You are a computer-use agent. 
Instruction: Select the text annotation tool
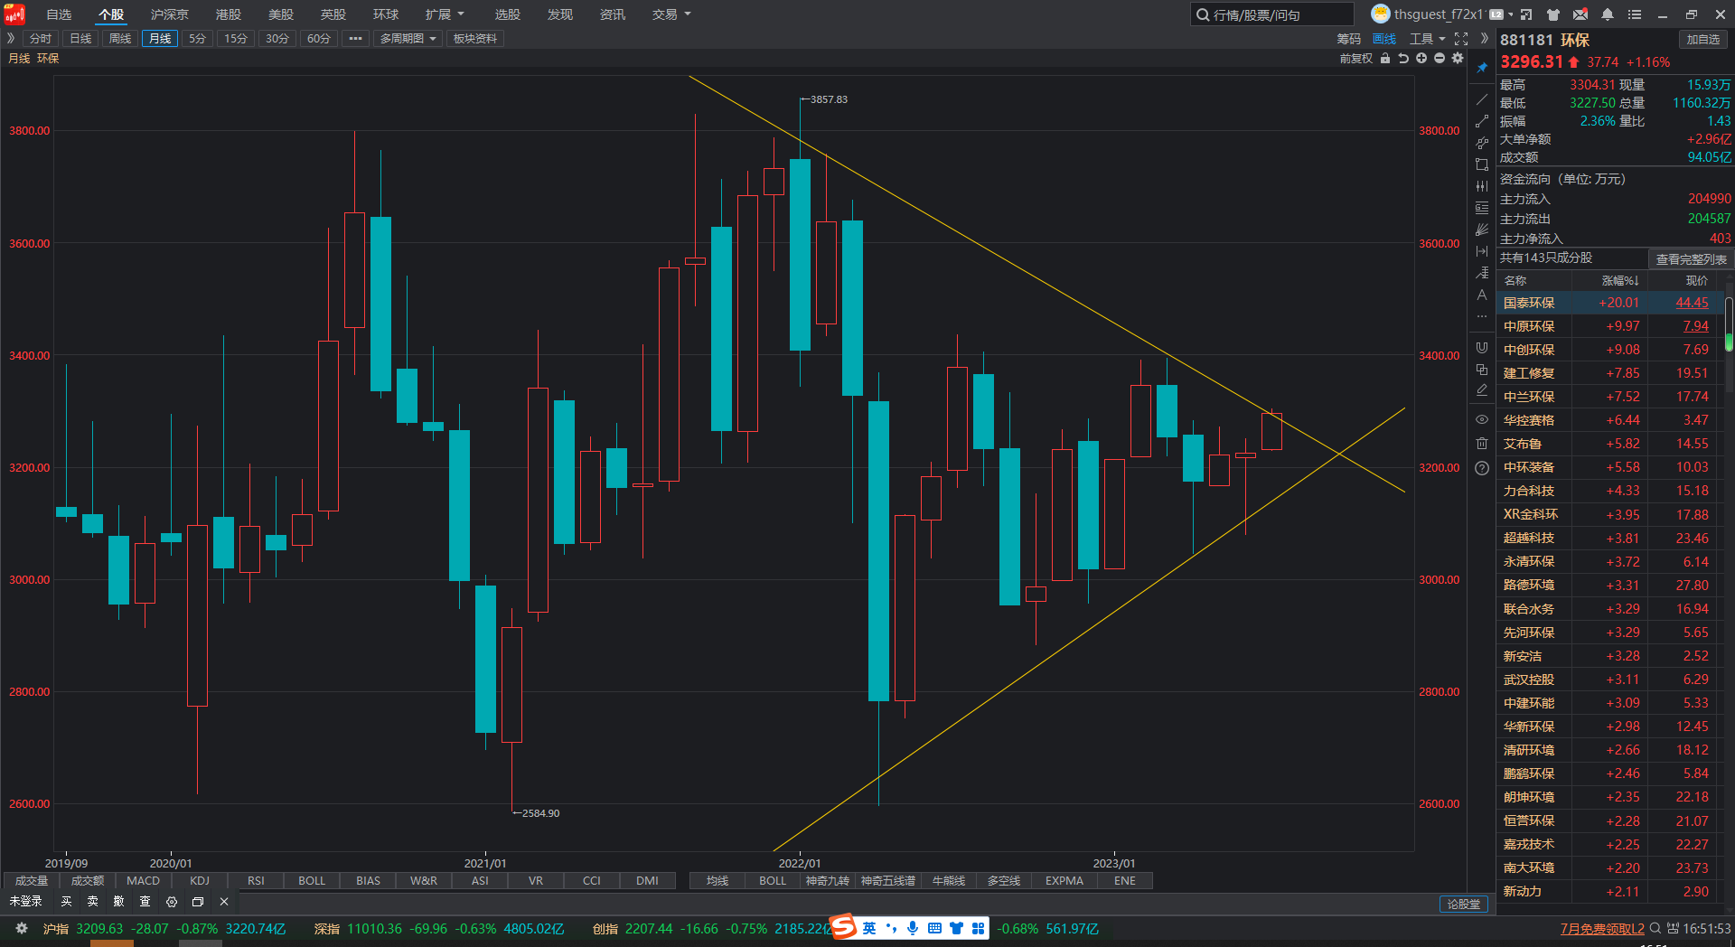pos(1482,295)
